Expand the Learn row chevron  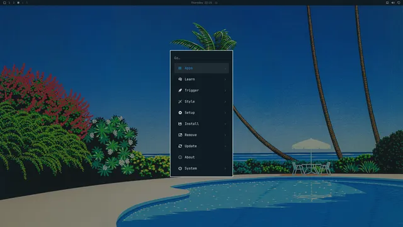pyautogui.click(x=225, y=79)
